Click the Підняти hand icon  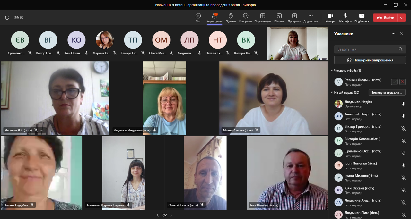(231, 18)
